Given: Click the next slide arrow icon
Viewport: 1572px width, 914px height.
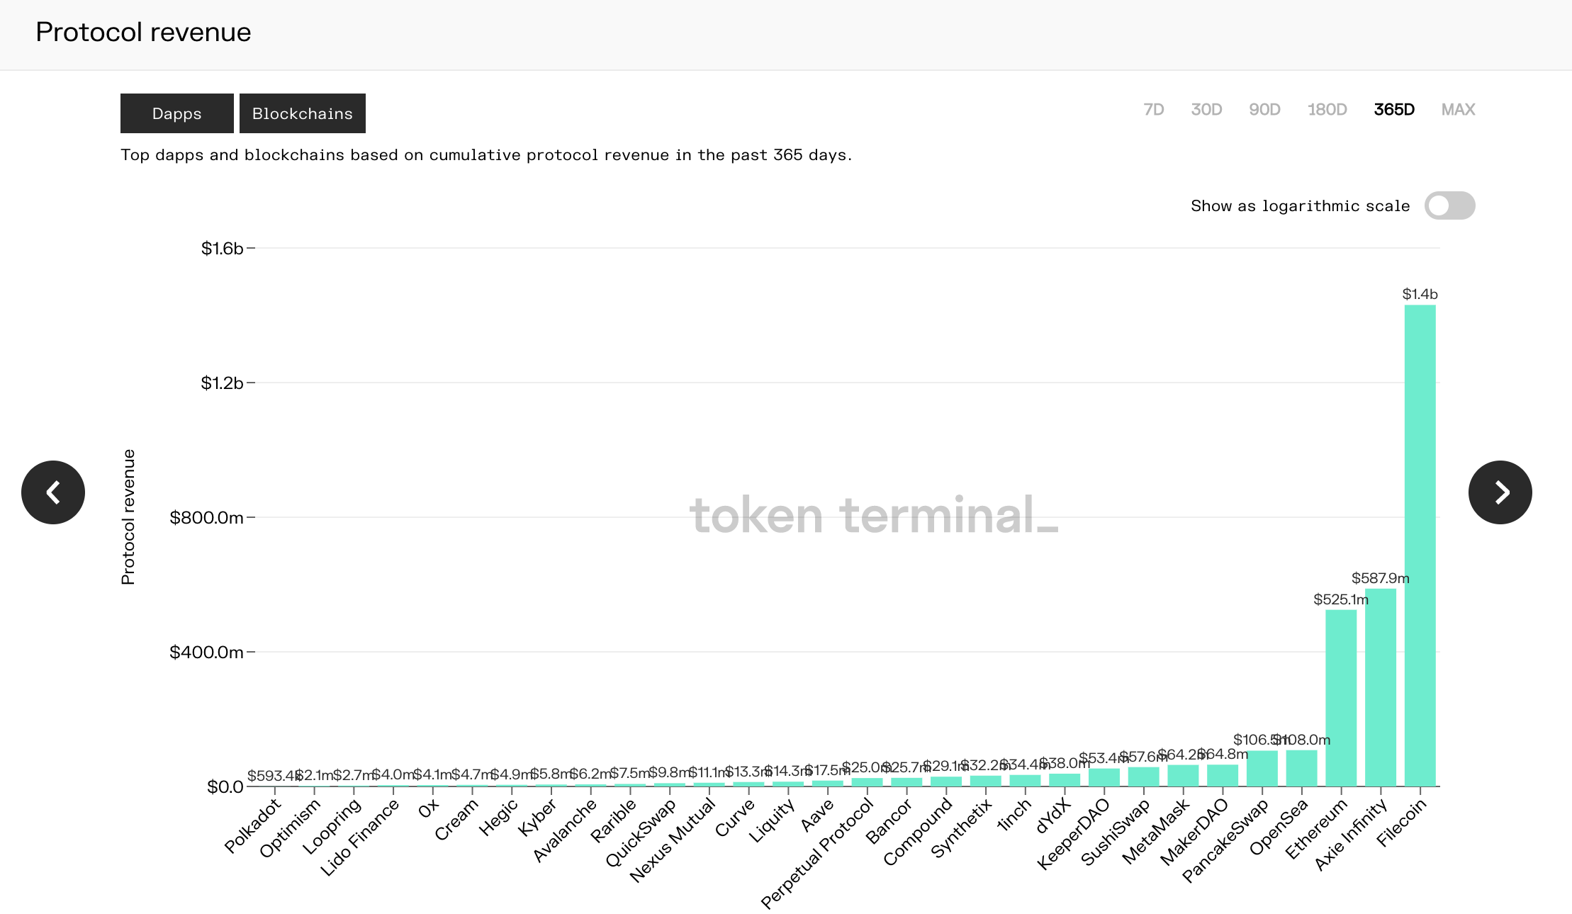Looking at the screenshot, I should click(x=1500, y=492).
